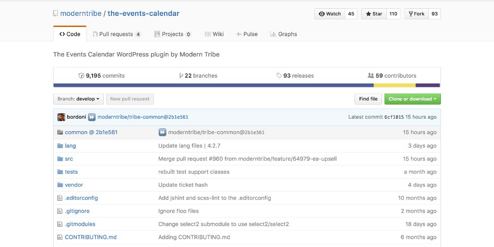Click the code brackets icon in Code tab
494x247 pixels.
[62, 34]
